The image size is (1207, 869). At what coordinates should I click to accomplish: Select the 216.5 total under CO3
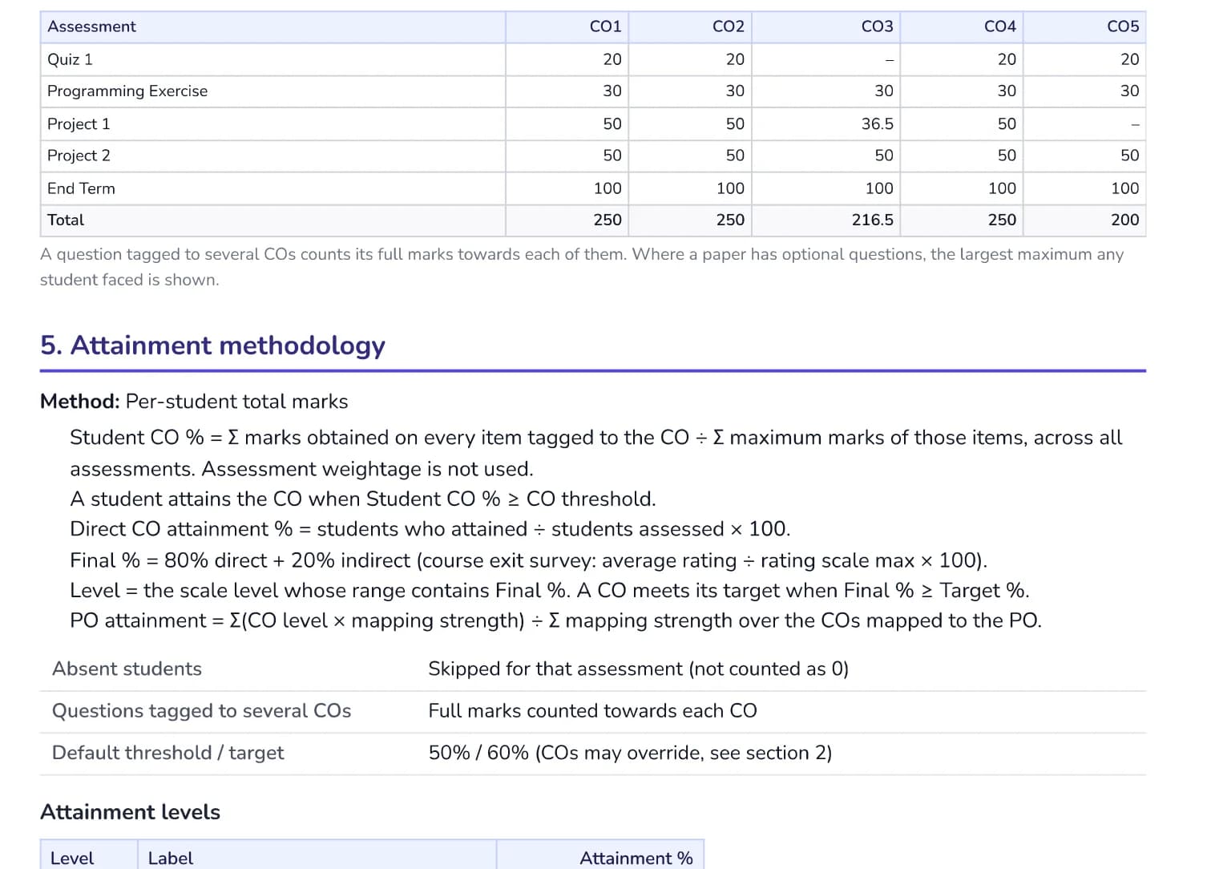[872, 220]
